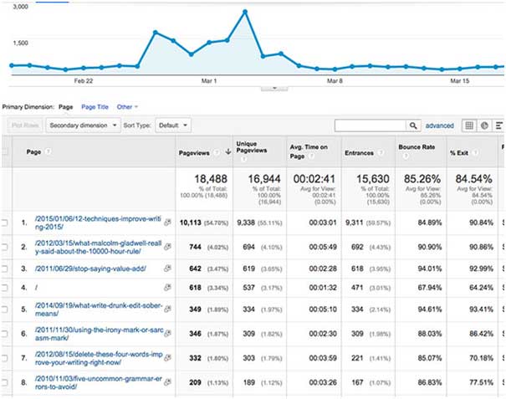Open stop-saying-value-add external link icon
Image resolution: width=506 pixels, height=399 pixels.
168,267
